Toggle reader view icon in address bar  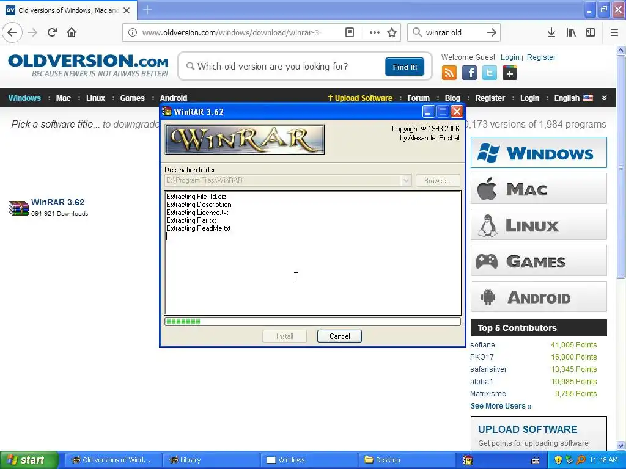(349, 32)
